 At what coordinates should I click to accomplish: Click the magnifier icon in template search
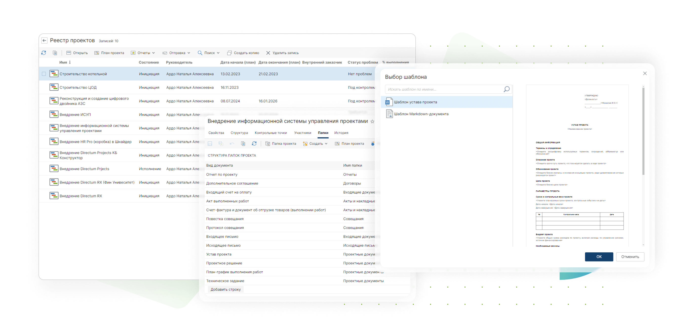506,89
